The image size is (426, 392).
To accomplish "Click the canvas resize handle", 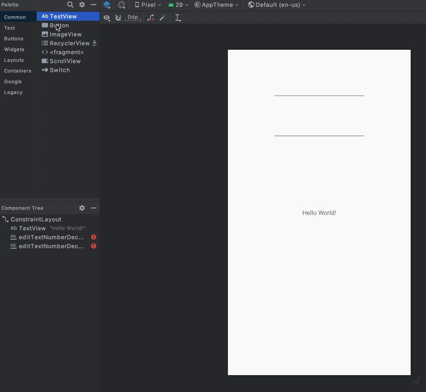I will (416, 381).
